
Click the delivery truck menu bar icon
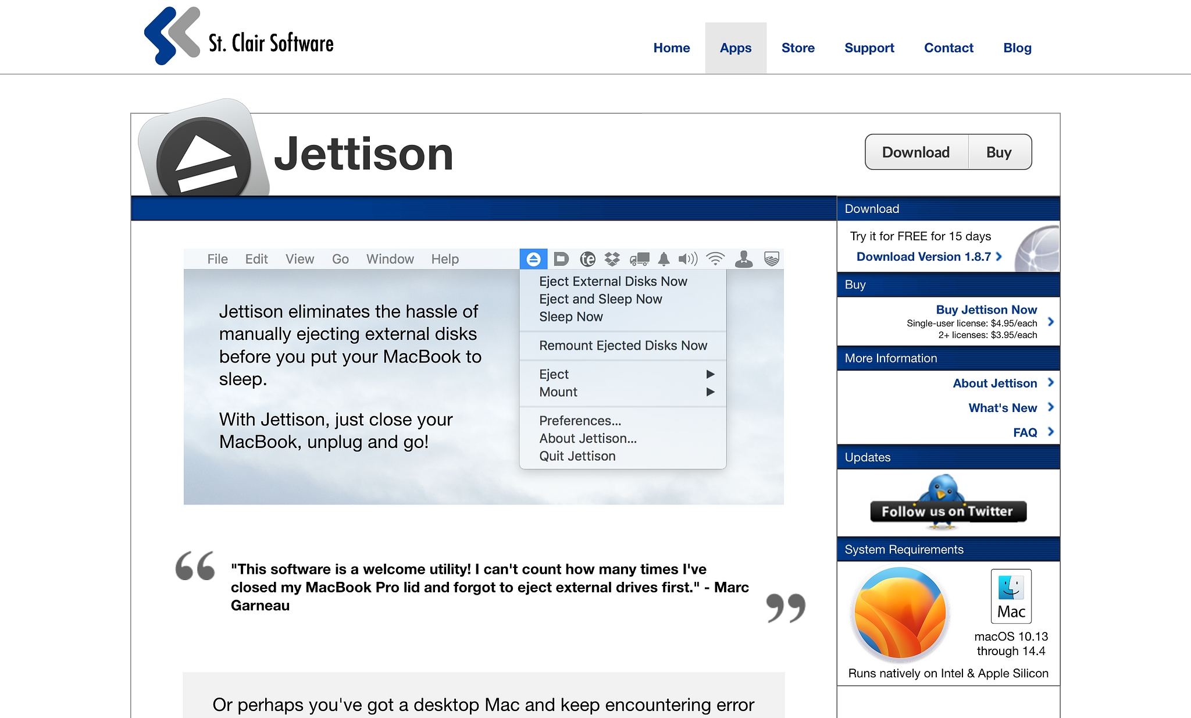640,259
